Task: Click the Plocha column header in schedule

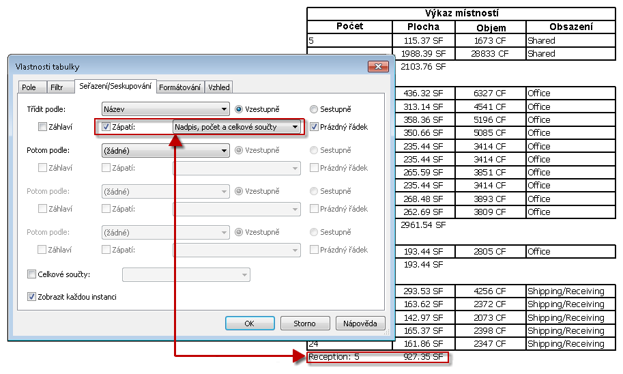Action: [424, 27]
